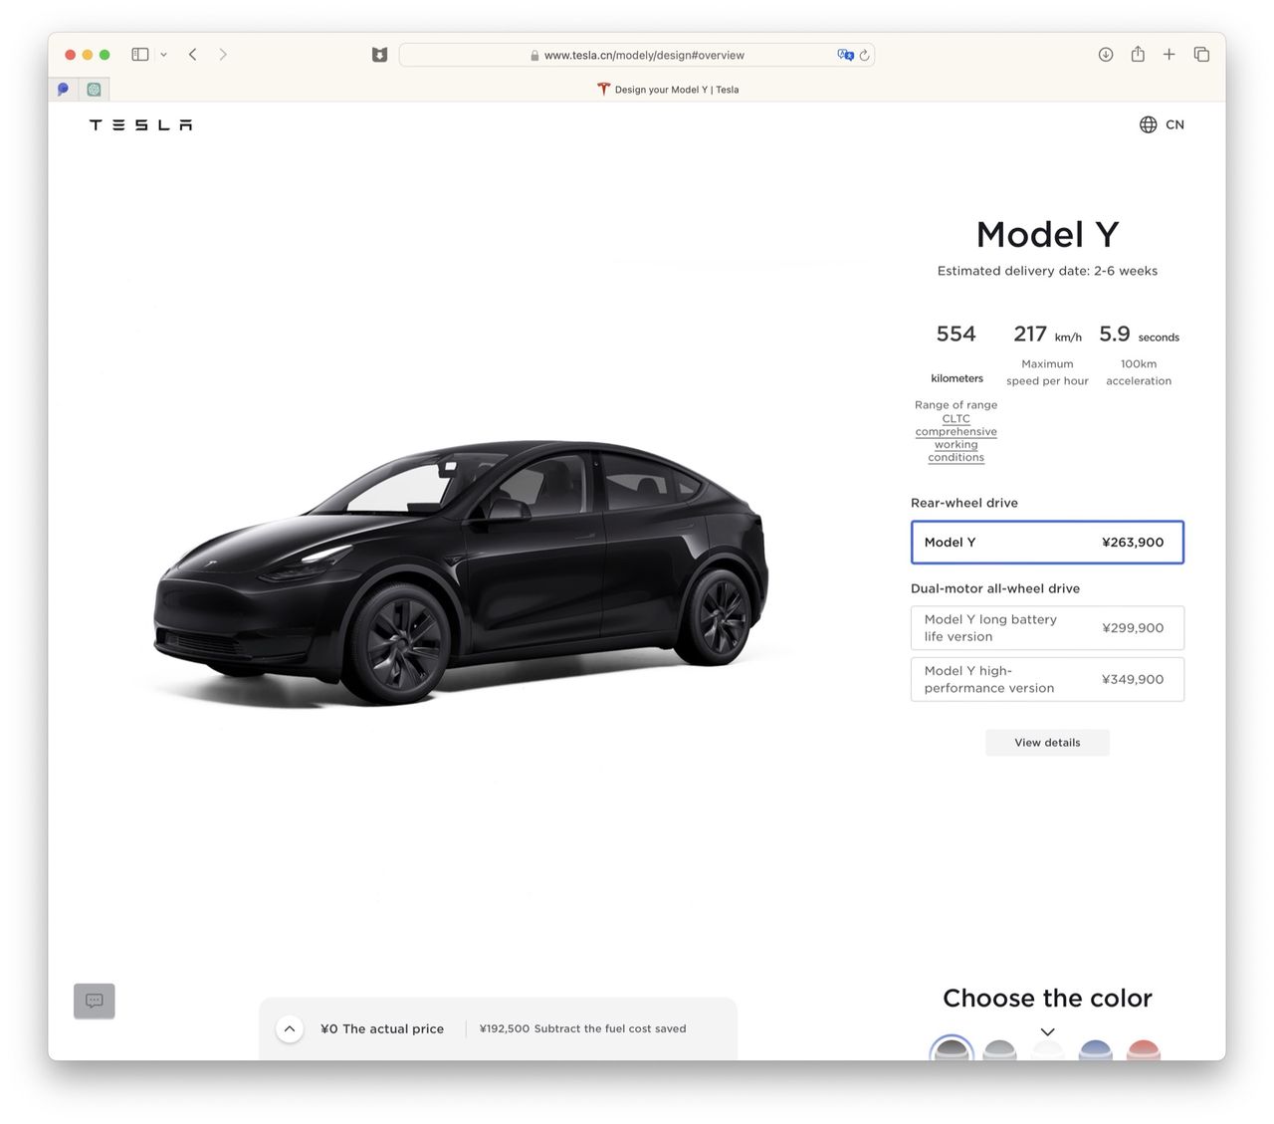Click the Tesla logo in the header
Screen dimensions: 1274x1124
pyautogui.click(x=139, y=124)
